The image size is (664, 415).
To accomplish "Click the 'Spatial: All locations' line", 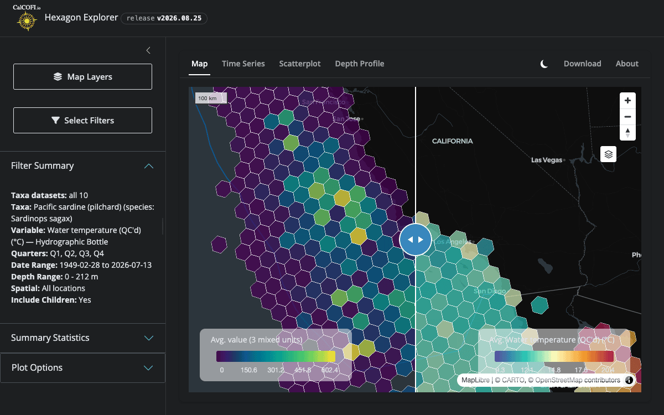I will (x=48, y=288).
